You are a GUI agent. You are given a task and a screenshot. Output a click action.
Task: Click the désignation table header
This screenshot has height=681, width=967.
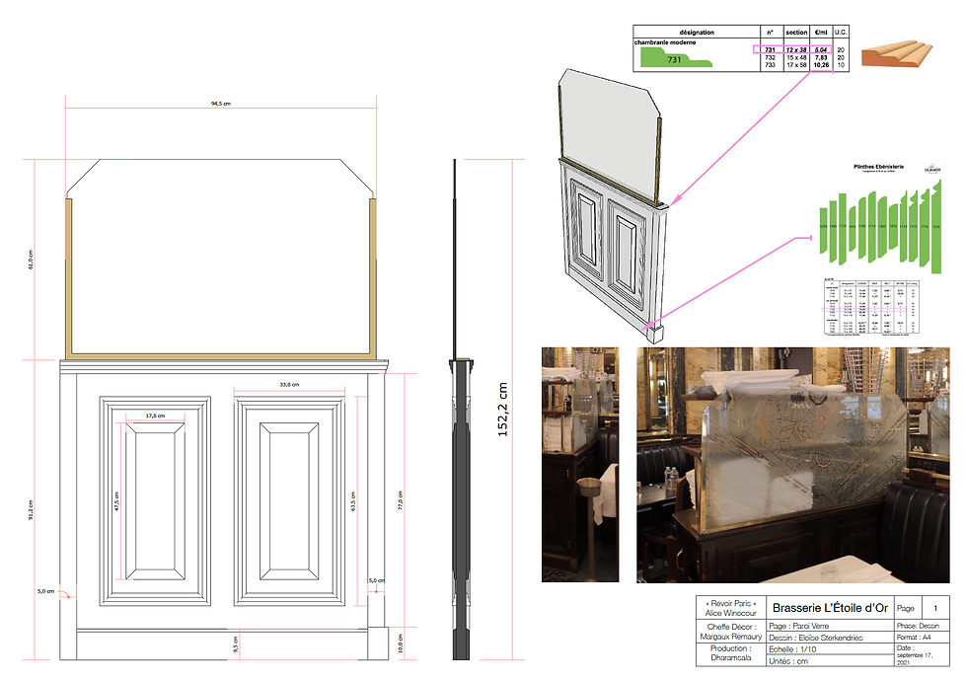(x=697, y=32)
